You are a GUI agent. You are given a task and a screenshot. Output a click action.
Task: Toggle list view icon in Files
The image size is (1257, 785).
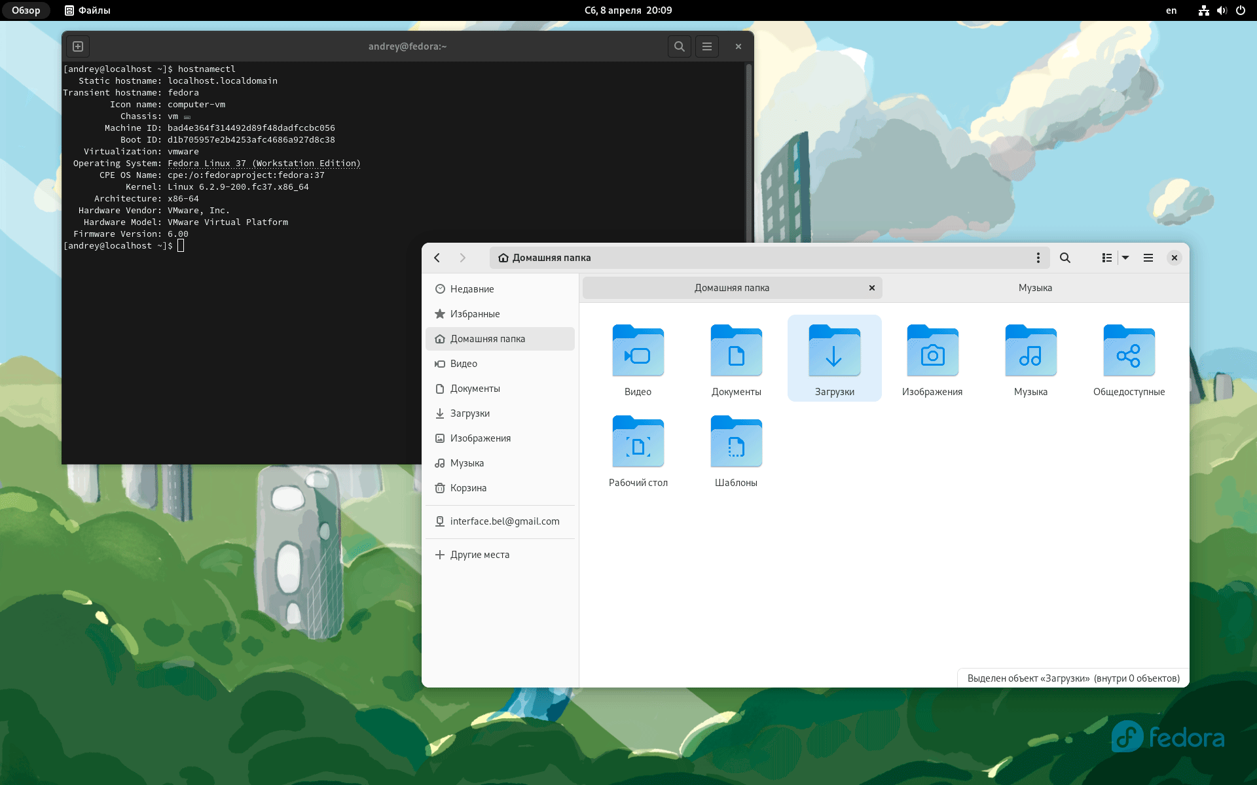pos(1106,258)
